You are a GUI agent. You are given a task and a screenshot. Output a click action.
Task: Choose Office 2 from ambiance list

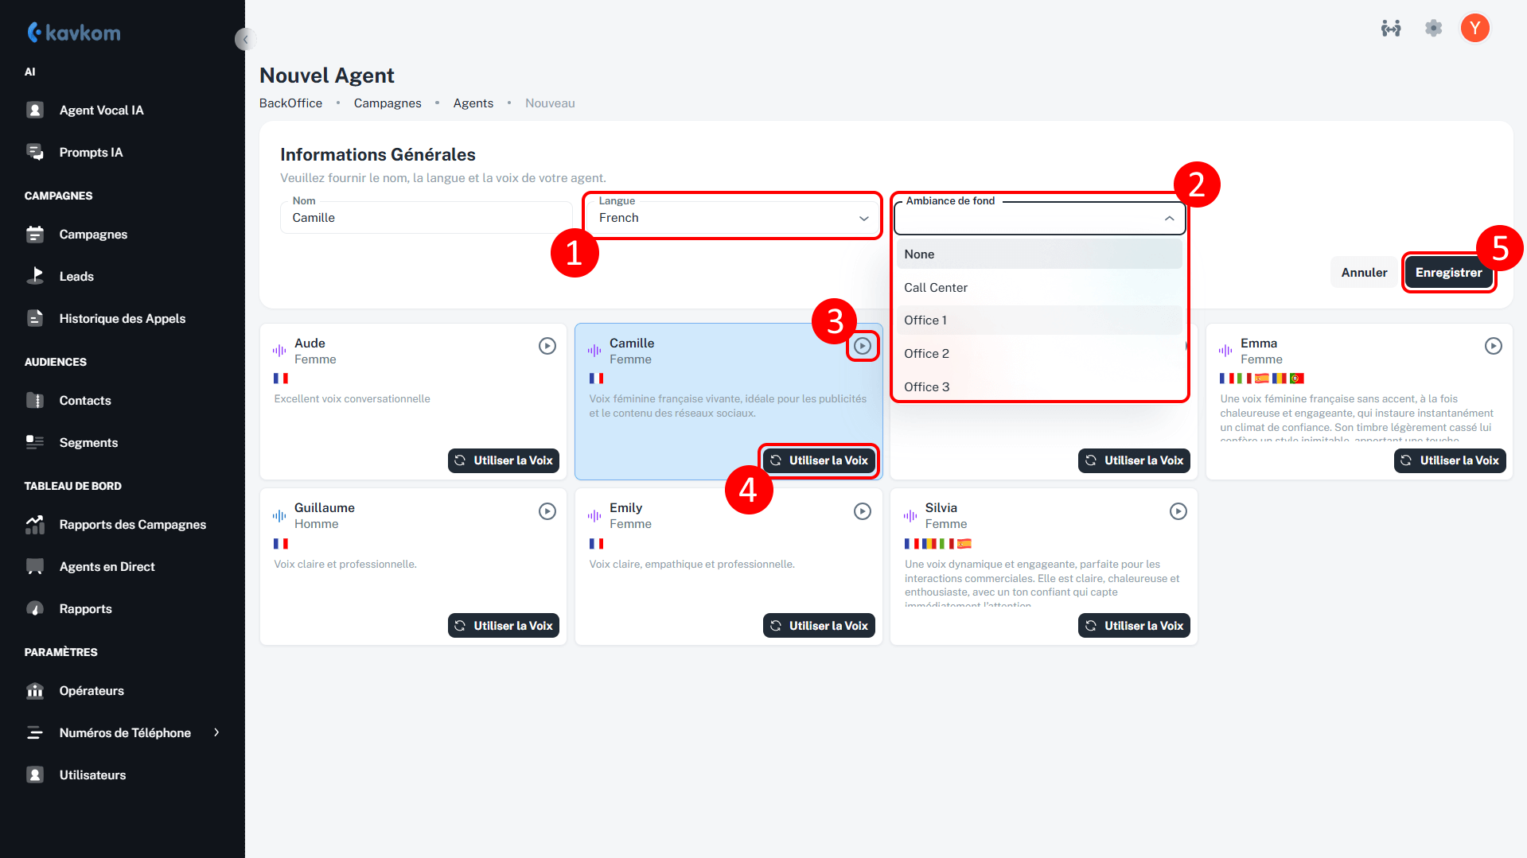927,354
